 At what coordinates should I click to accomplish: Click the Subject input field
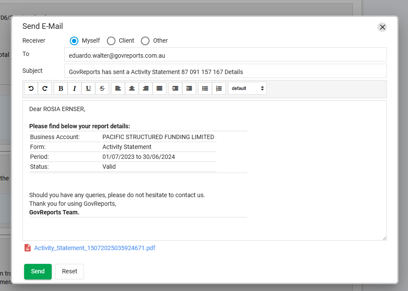click(x=225, y=71)
